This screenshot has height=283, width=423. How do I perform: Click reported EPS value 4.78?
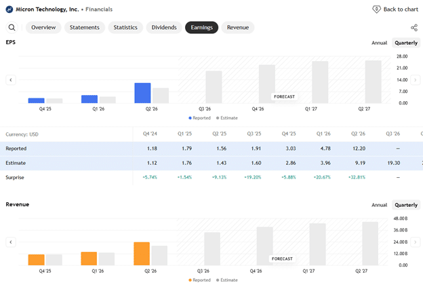[325, 149]
